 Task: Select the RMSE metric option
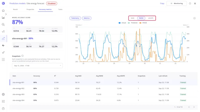coord(141,18)
